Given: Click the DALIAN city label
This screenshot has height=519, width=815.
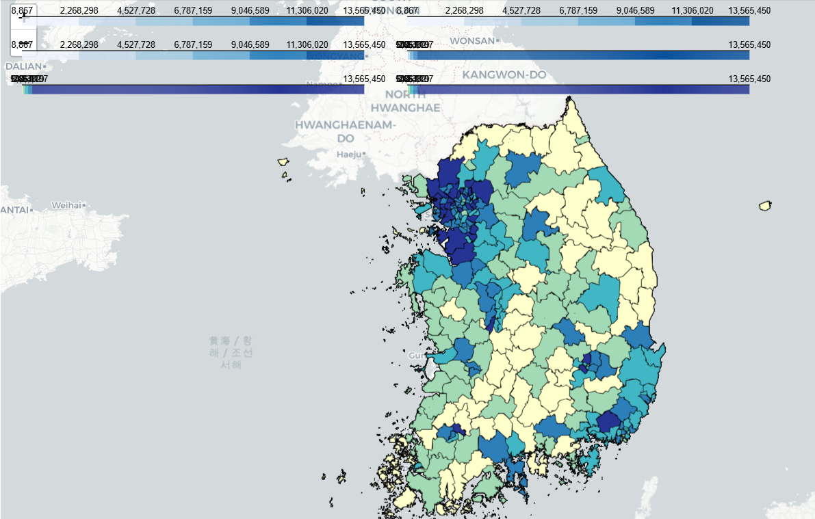Looking at the screenshot, I should click(x=25, y=66).
